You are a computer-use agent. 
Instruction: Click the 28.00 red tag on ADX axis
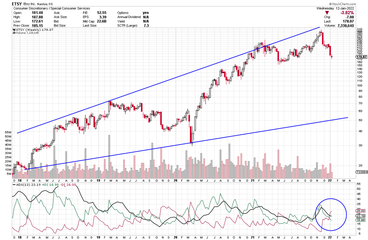(361, 211)
